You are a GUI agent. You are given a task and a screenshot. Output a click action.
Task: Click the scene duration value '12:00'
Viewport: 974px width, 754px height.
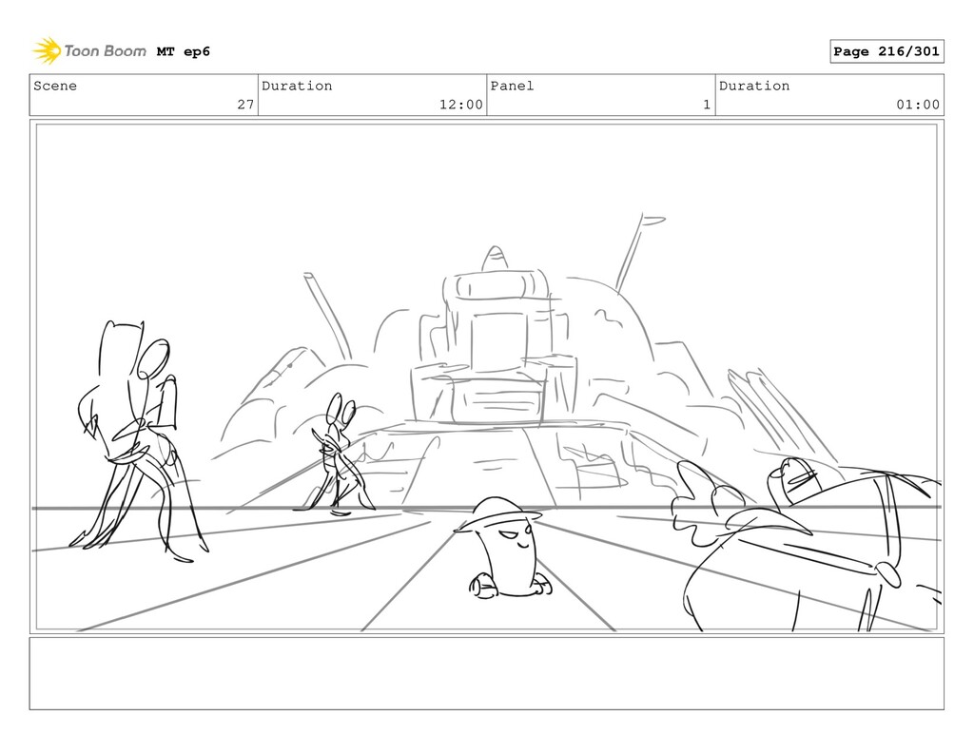461,105
